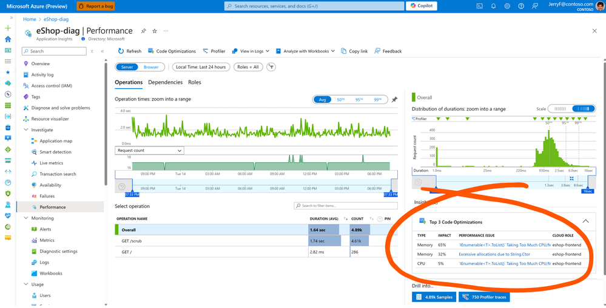
Task: Click Refresh in the command bar
Action: 129,51
